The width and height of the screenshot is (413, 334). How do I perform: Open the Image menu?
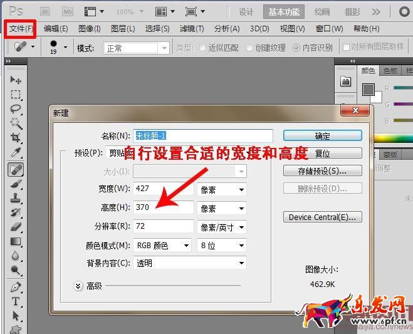(x=89, y=28)
